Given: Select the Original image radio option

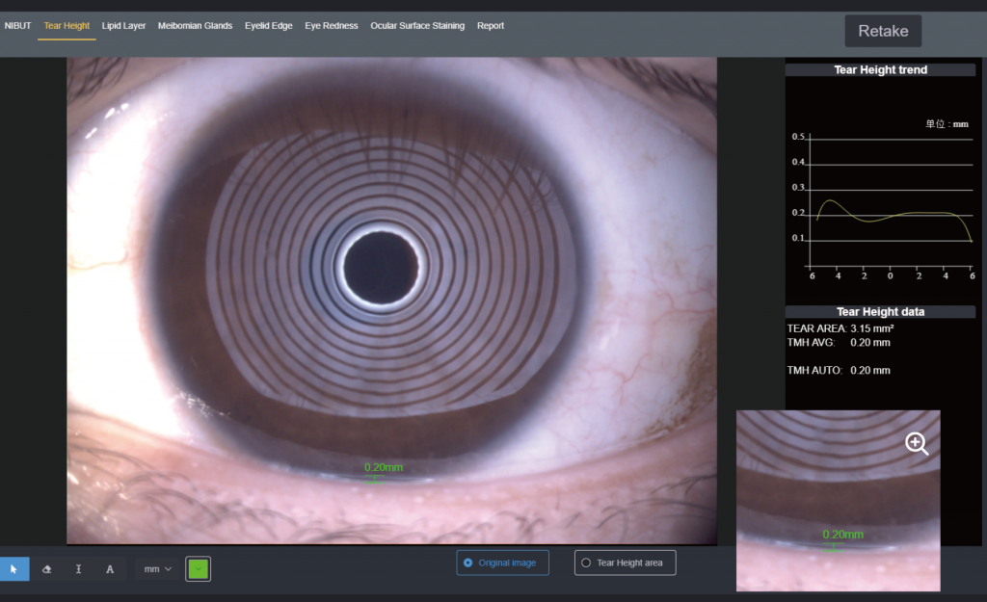Looking at the screenshot, I should (502, 563).
